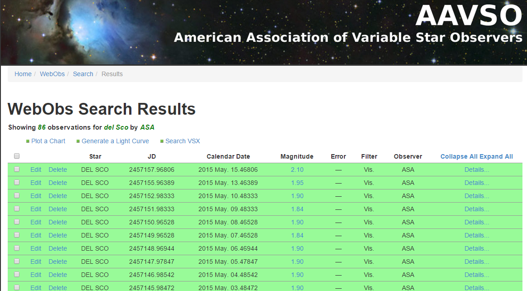
Task: Toggle the select-all header checkbox
Action: click(x=17, y=156)
